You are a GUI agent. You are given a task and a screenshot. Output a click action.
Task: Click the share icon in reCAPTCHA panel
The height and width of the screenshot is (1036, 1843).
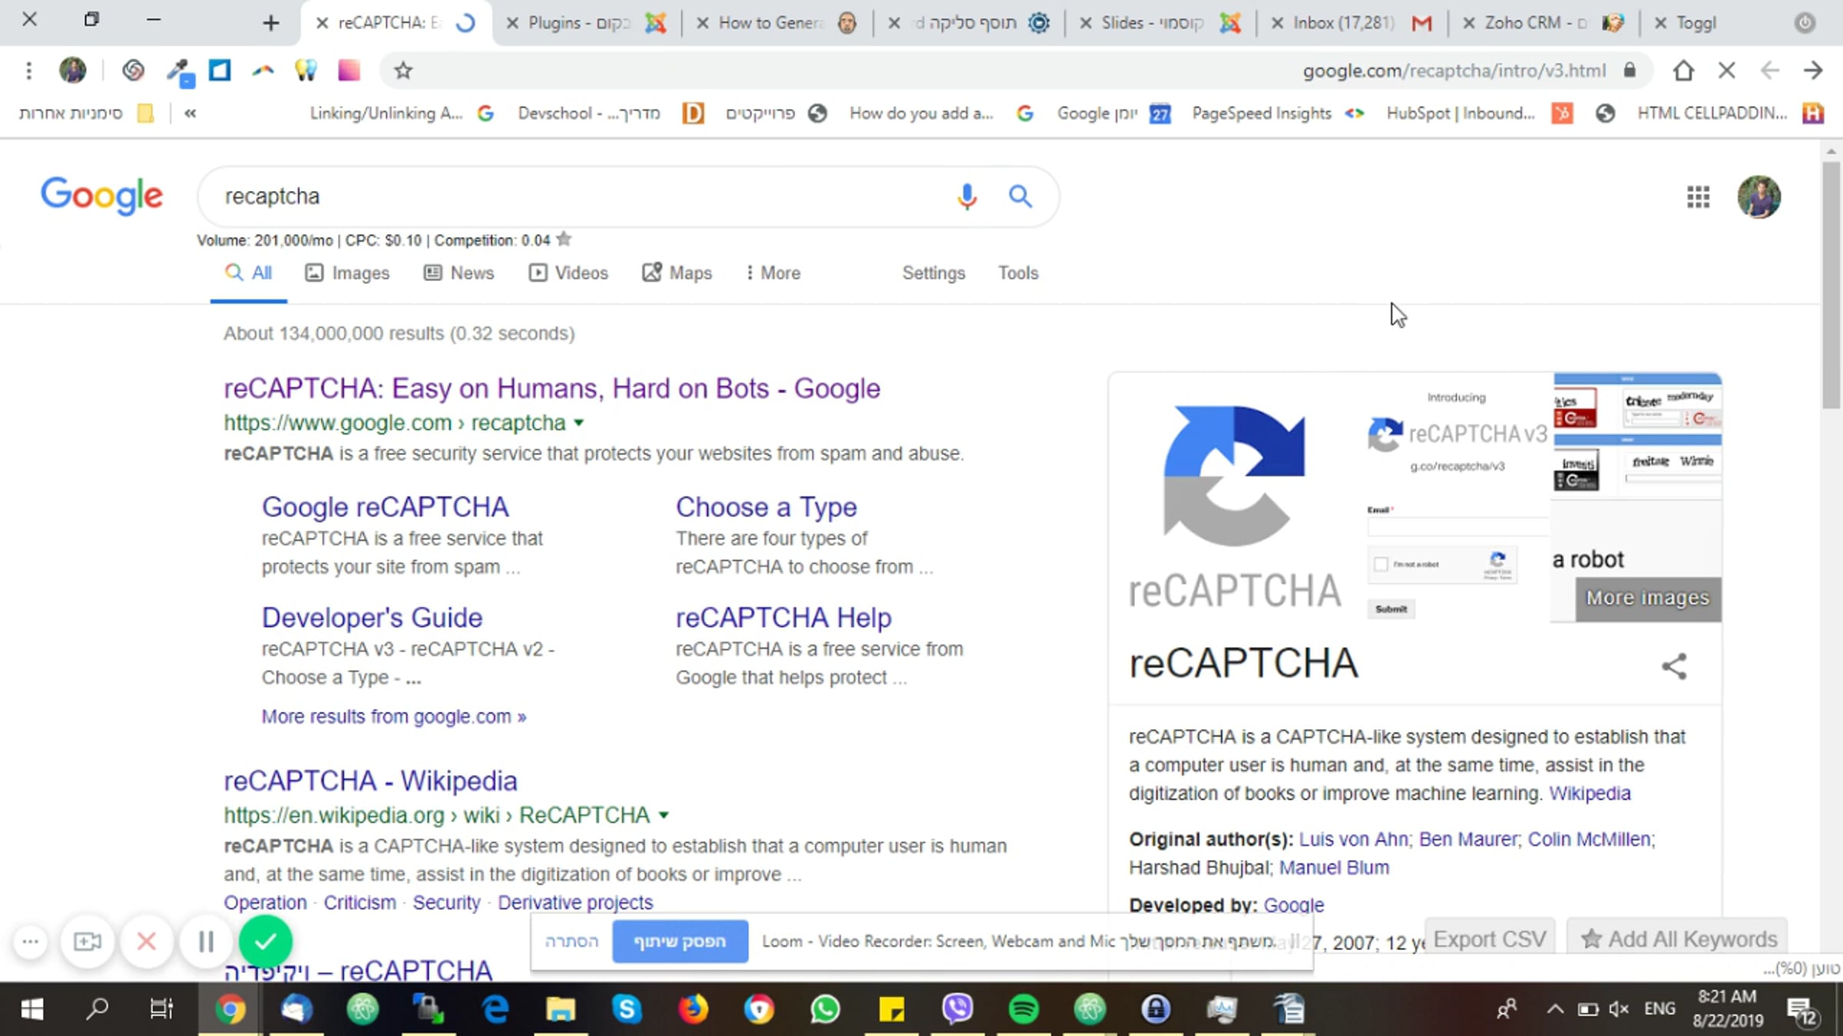point(1674,665)
